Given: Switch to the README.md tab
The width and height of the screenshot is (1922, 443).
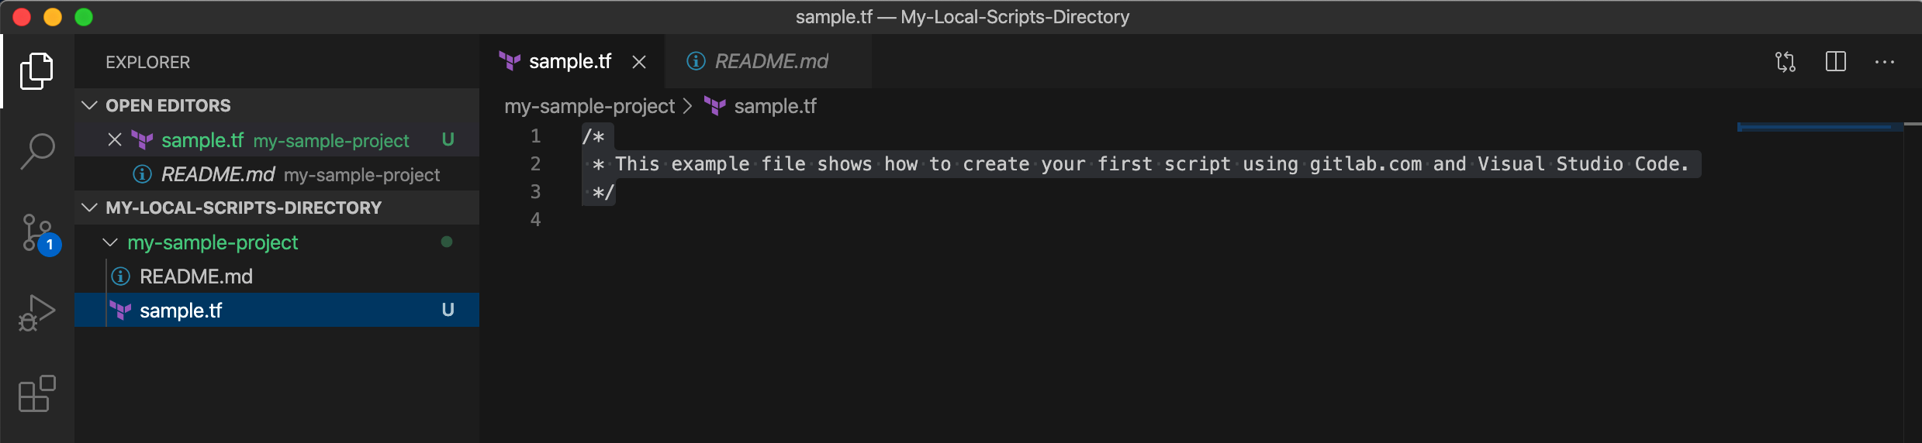Looking at the screenshot, I should tap(770, 62).
